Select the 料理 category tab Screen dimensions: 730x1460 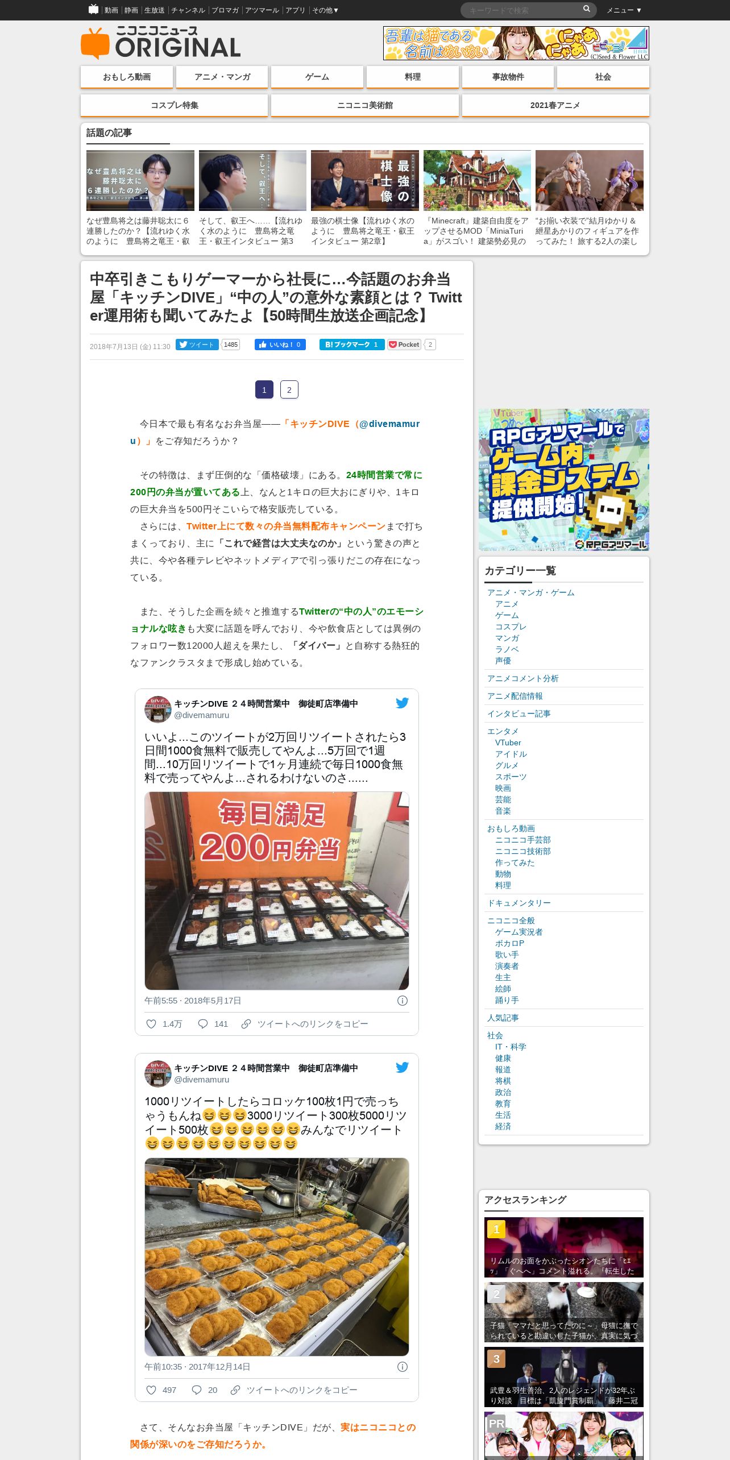click(413, 77)
